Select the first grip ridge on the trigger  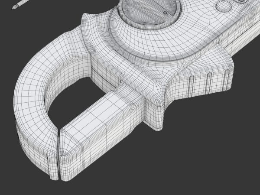pos(191,86)
